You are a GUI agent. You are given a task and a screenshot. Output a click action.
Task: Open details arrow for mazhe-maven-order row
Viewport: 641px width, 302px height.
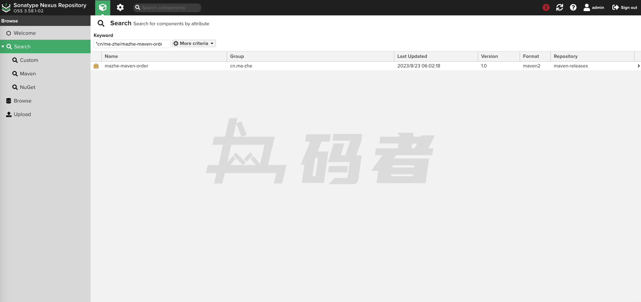tap(638, 66)
